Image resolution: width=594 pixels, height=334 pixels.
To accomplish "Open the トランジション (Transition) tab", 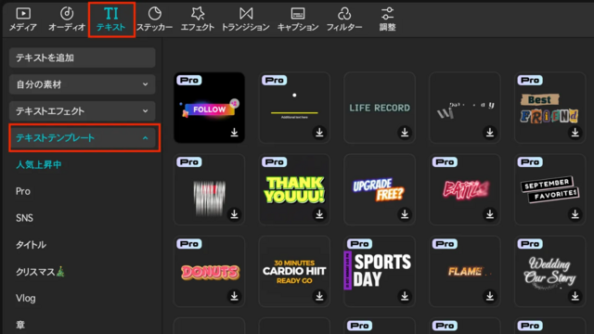I will pos(245,19).
